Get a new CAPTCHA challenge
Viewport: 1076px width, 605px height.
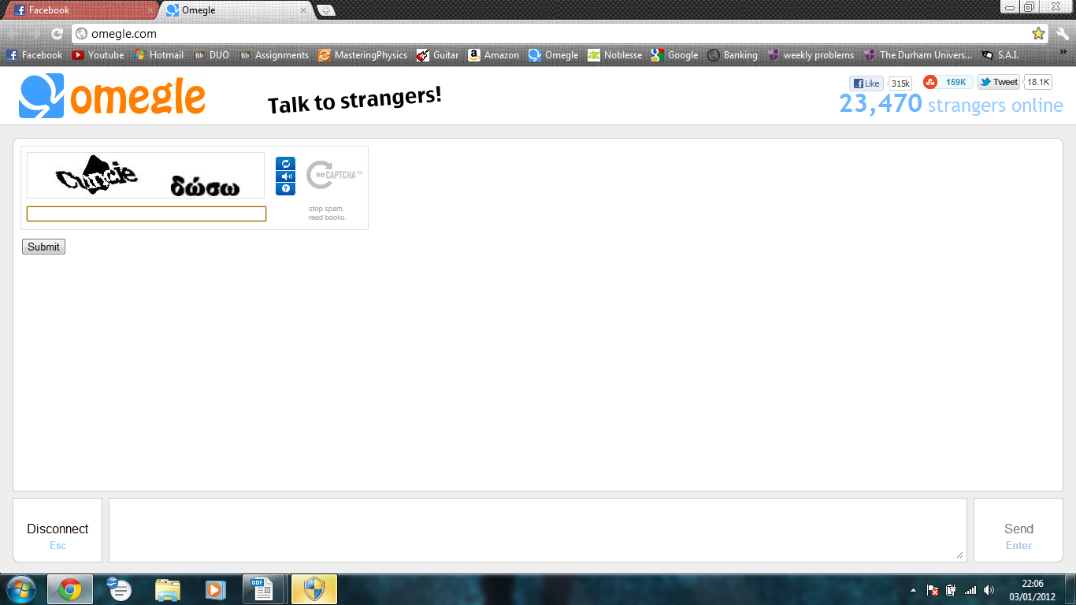tap(285, 163)
